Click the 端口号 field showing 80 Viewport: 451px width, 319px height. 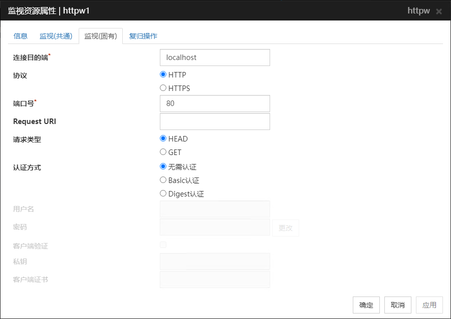pos(214,103)
